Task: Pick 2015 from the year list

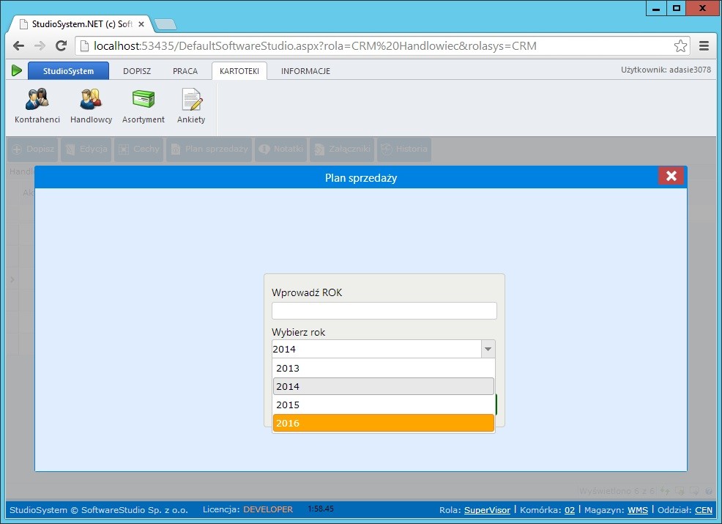Action: tap(383, 405)
